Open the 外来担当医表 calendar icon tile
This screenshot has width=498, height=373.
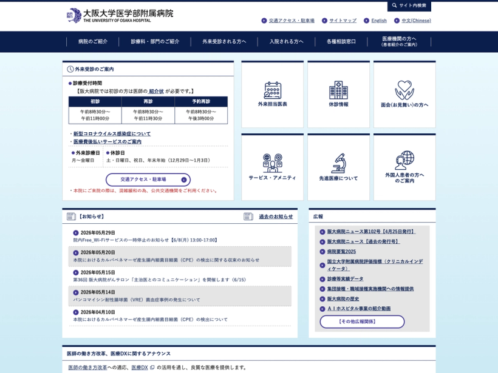pyautogui.click(x=273, y=94)
